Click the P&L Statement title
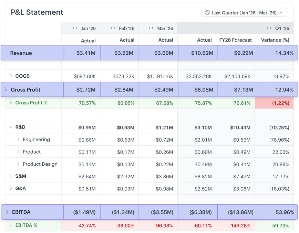 37,12
